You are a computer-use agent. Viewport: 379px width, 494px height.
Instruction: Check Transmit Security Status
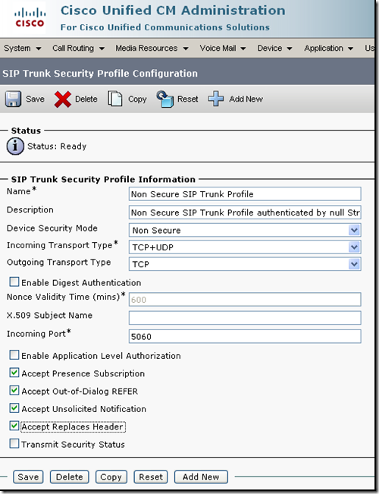click(x=14, y=444)
